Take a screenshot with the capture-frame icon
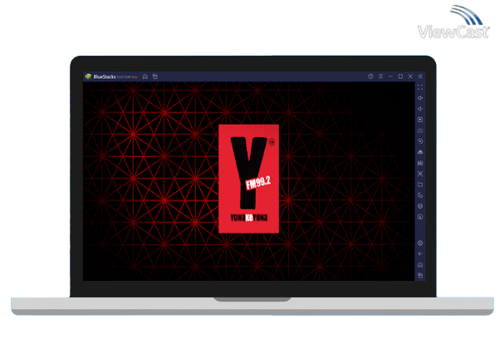This screenshot has width=500, height=344. tap(420, 174)
